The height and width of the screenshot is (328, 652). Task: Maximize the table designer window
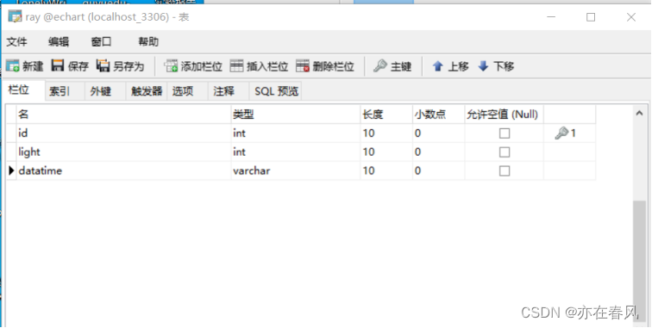click(591, 17)
